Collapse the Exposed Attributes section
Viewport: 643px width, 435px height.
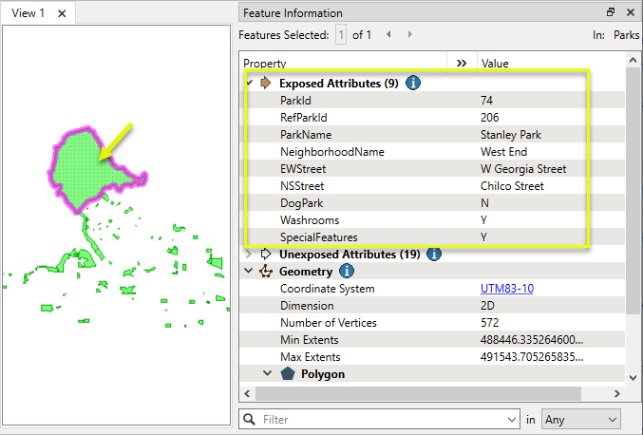pyautogui.click(x=249, y=84)
